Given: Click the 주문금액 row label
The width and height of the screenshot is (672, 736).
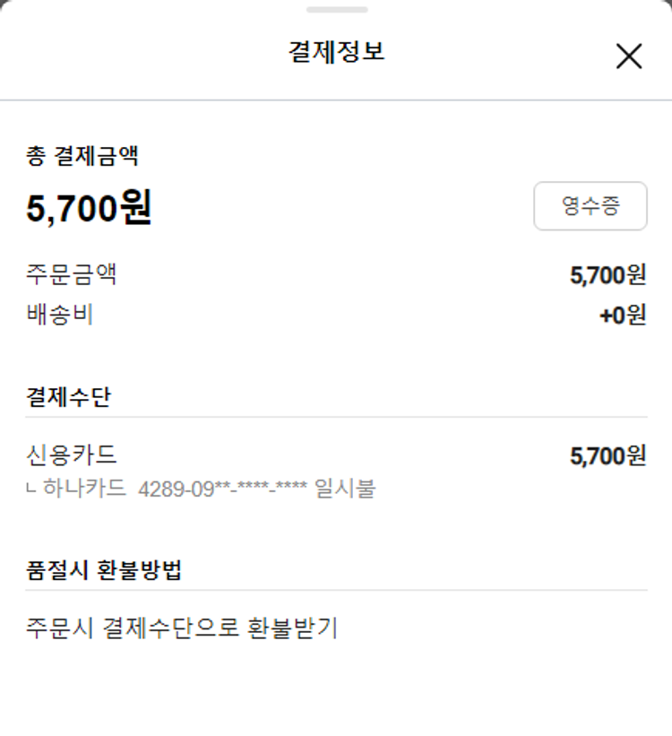Looking at the screenshot, I should (72, 274).
